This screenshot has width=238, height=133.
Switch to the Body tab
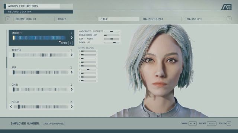pyautogui.click(x=76, y=19)
